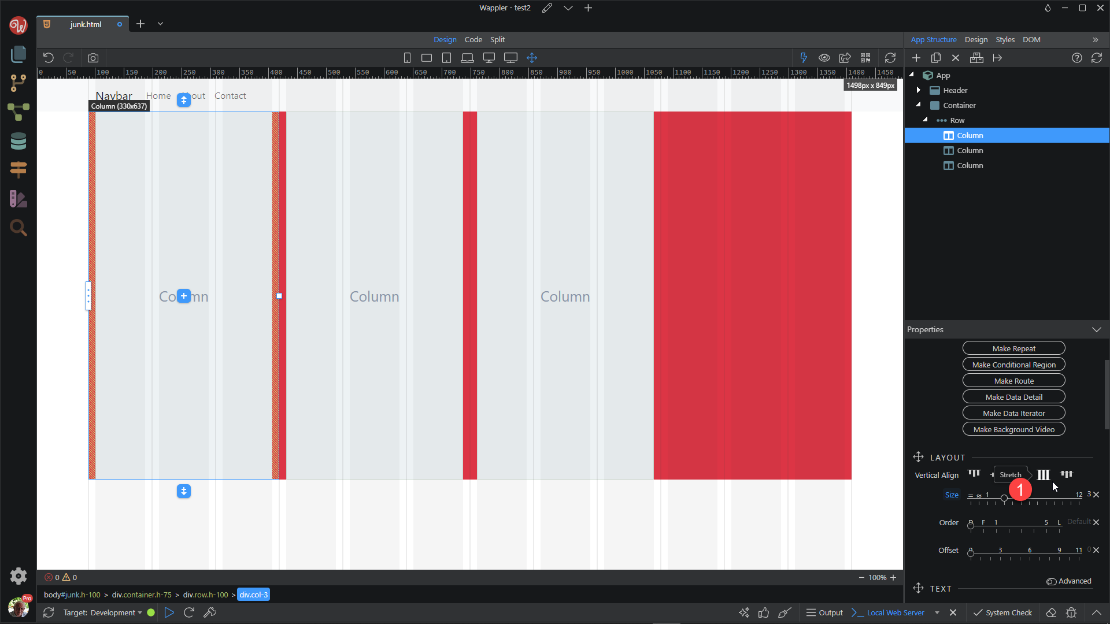Open the Git Manager sidebar icon
This screenshot has height=624, width=1110.
[18, 83]
